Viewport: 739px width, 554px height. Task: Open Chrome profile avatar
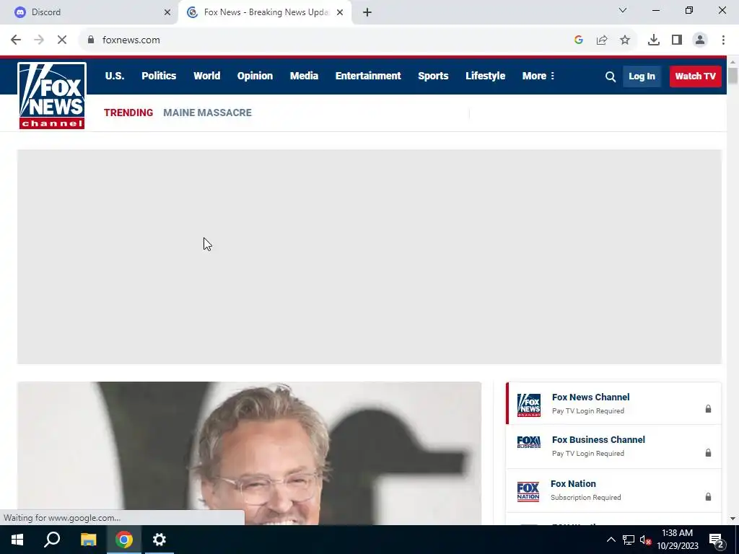pyautogui.click(x=700, y=40)
